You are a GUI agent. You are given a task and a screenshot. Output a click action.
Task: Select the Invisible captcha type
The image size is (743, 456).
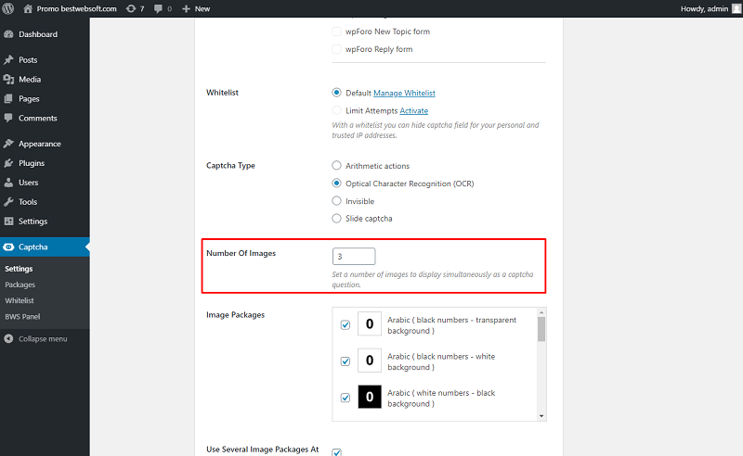(x=336, y=200)
